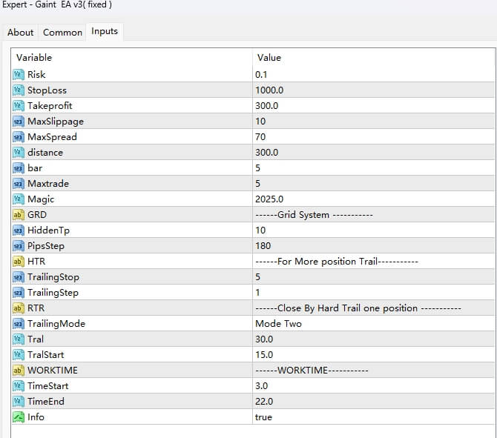Edit the PipsStep value 180
This screenshot has width=497, height=438.
coord(263,245)
